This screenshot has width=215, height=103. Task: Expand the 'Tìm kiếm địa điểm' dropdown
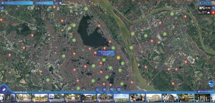click(x=44, y=3)
